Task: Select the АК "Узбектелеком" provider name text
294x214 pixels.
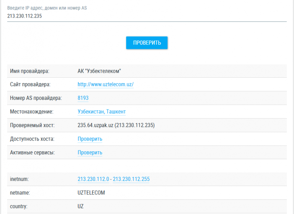Action: 99,71
